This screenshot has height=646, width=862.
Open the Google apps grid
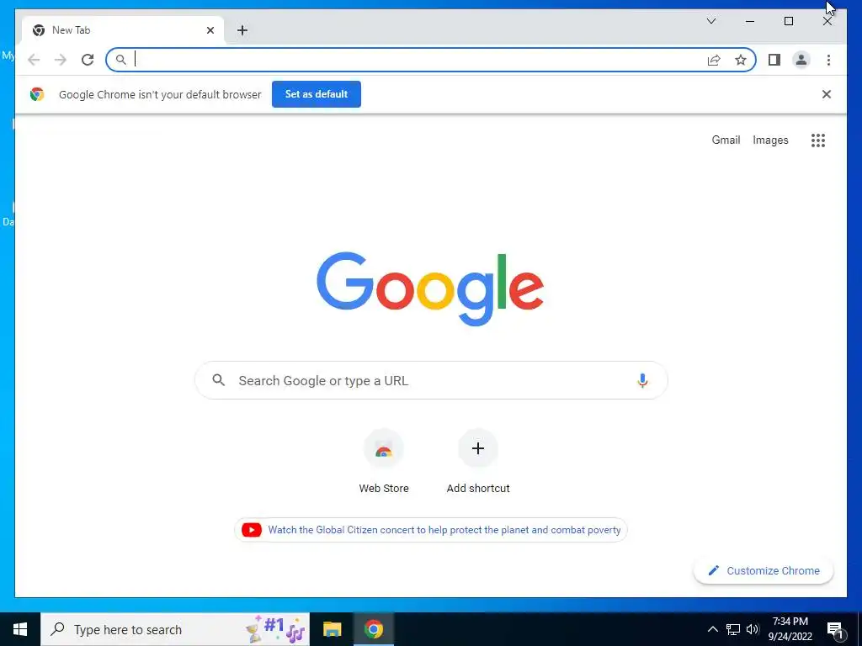click(x=818, y=140)
